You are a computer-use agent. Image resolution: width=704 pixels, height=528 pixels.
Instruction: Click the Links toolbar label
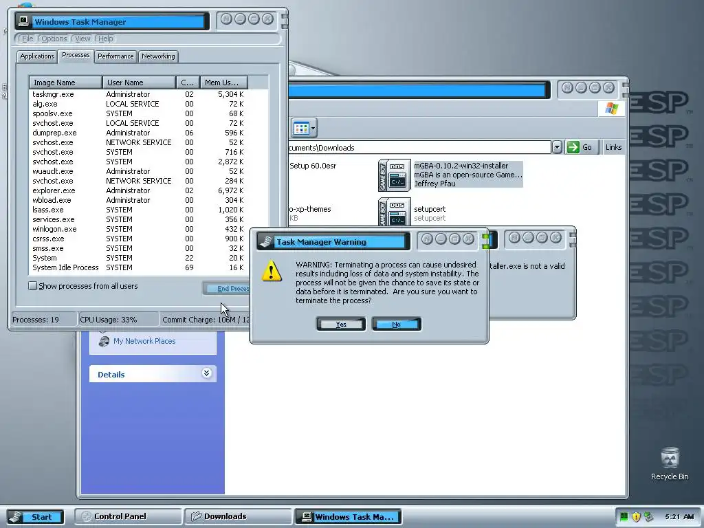[x=613, y=147]
